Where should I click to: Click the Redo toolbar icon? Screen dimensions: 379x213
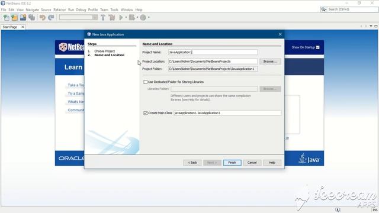51,17
